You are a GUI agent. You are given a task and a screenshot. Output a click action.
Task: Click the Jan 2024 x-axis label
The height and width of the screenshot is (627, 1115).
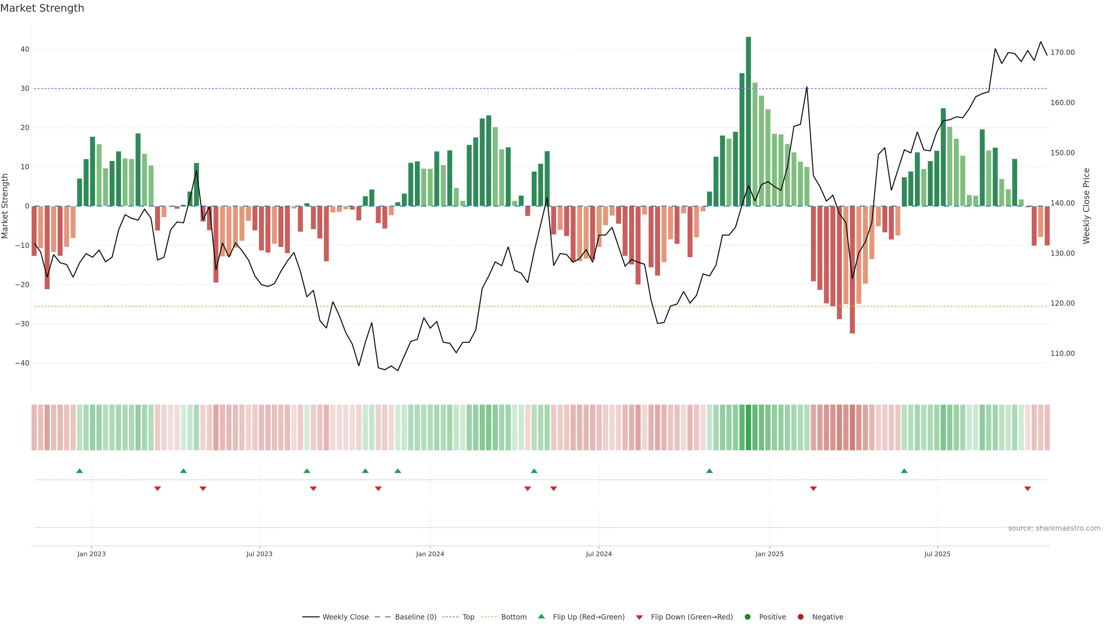click(430, 554)
